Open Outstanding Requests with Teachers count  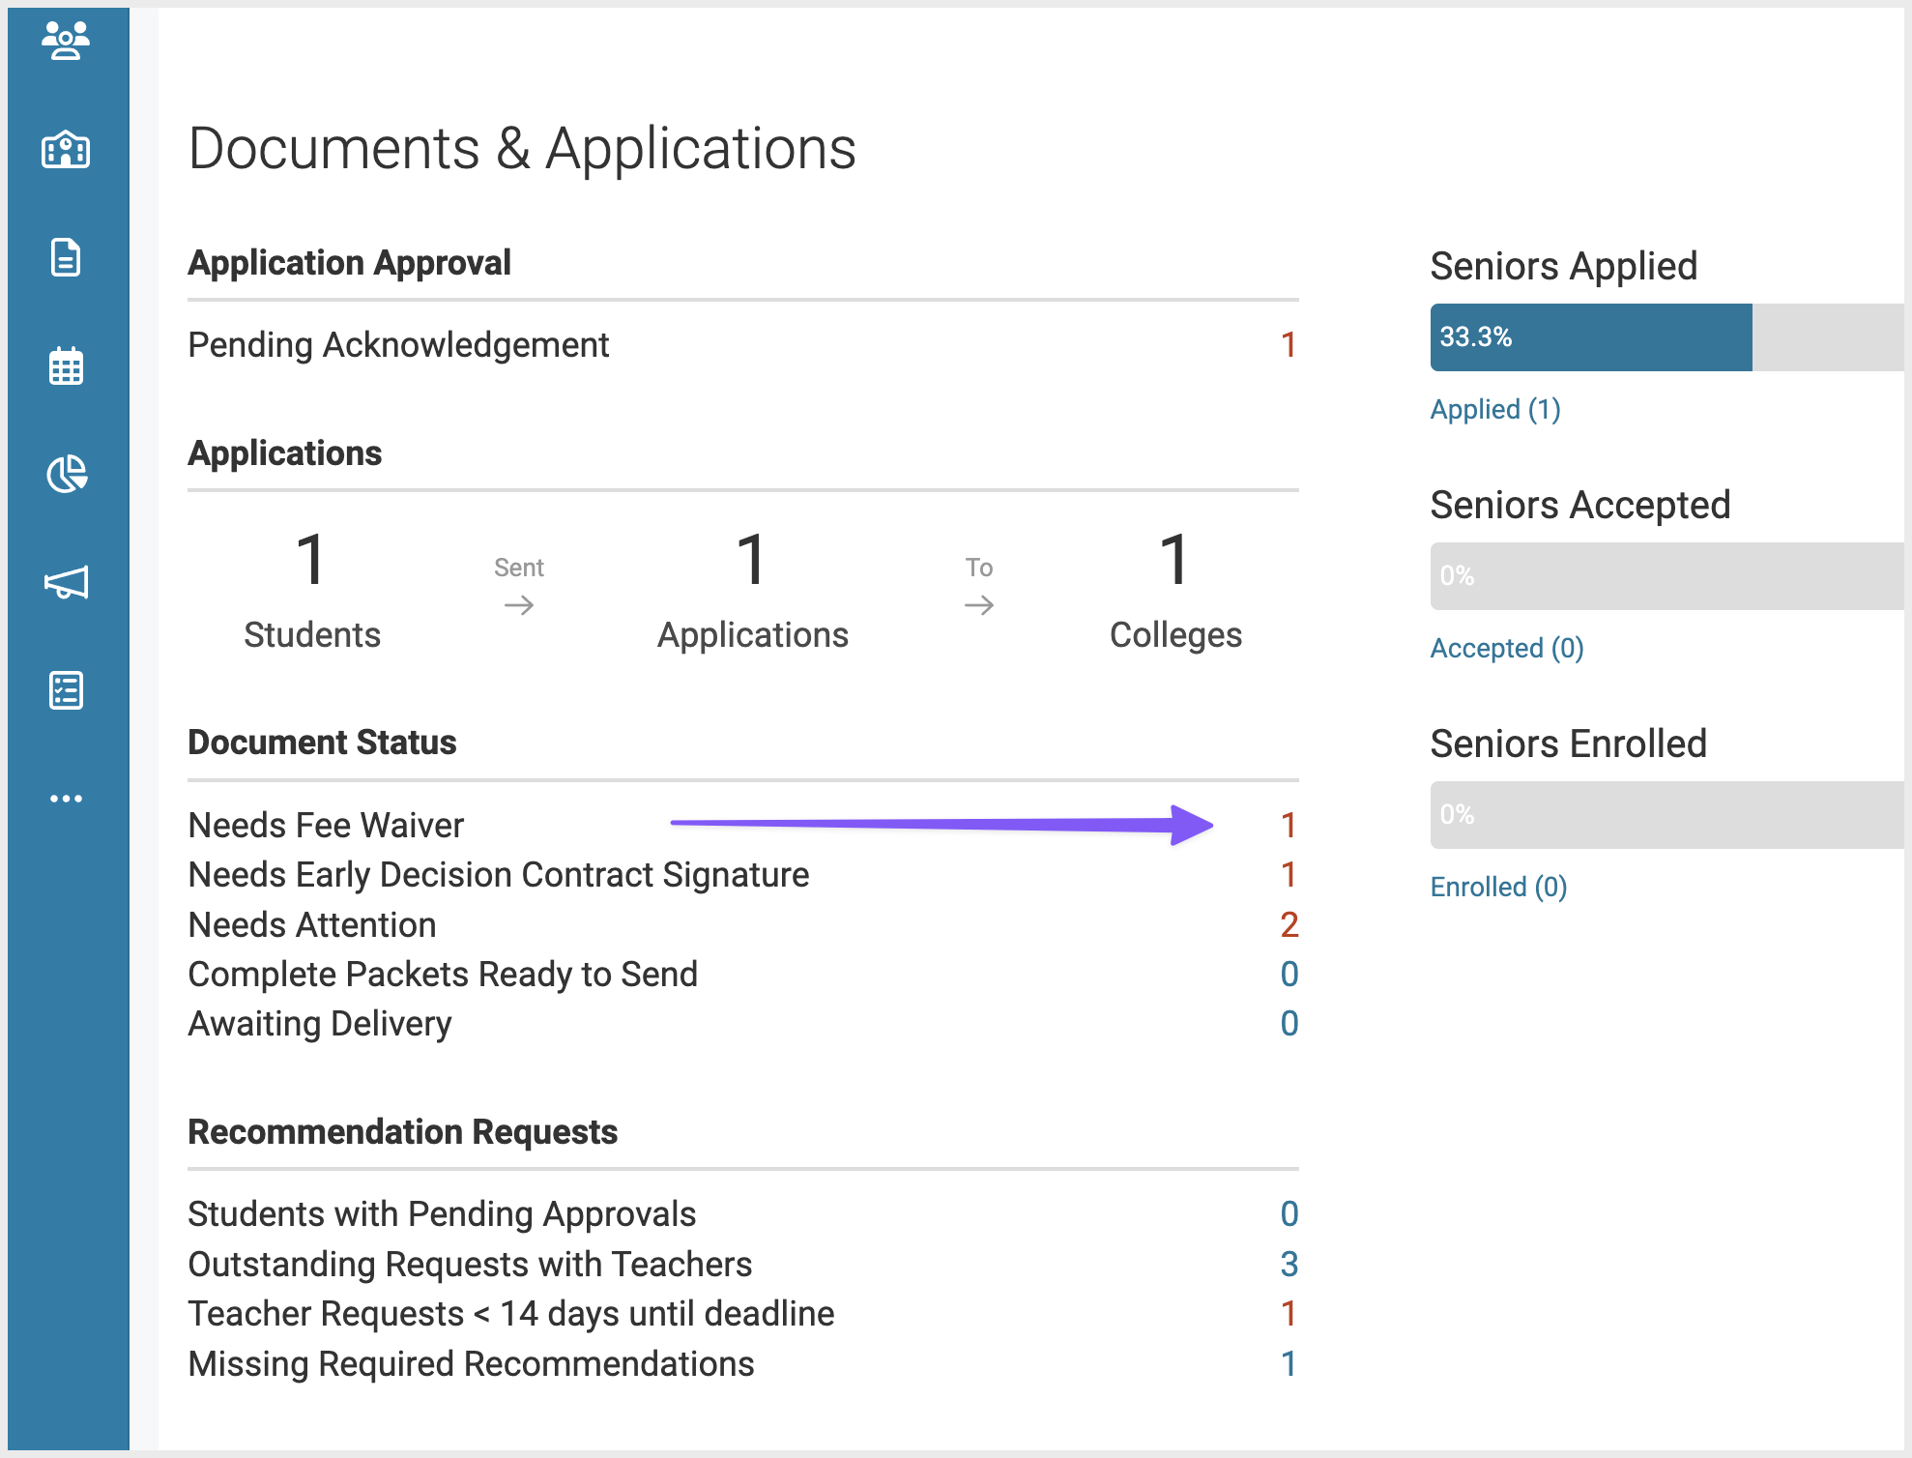(1289, 1265)
